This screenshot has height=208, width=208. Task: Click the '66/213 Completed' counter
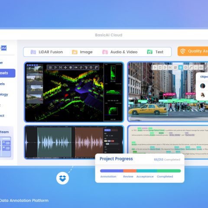[x=167, y=159]
